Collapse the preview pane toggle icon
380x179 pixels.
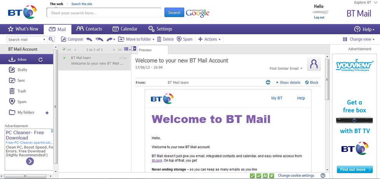[x=134, y=48]
